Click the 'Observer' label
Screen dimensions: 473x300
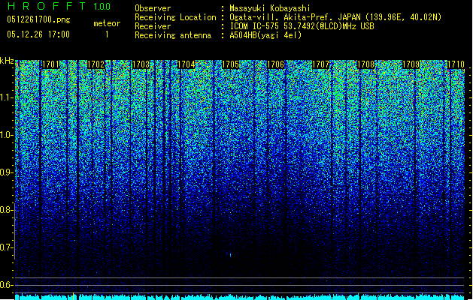[153, 8]
